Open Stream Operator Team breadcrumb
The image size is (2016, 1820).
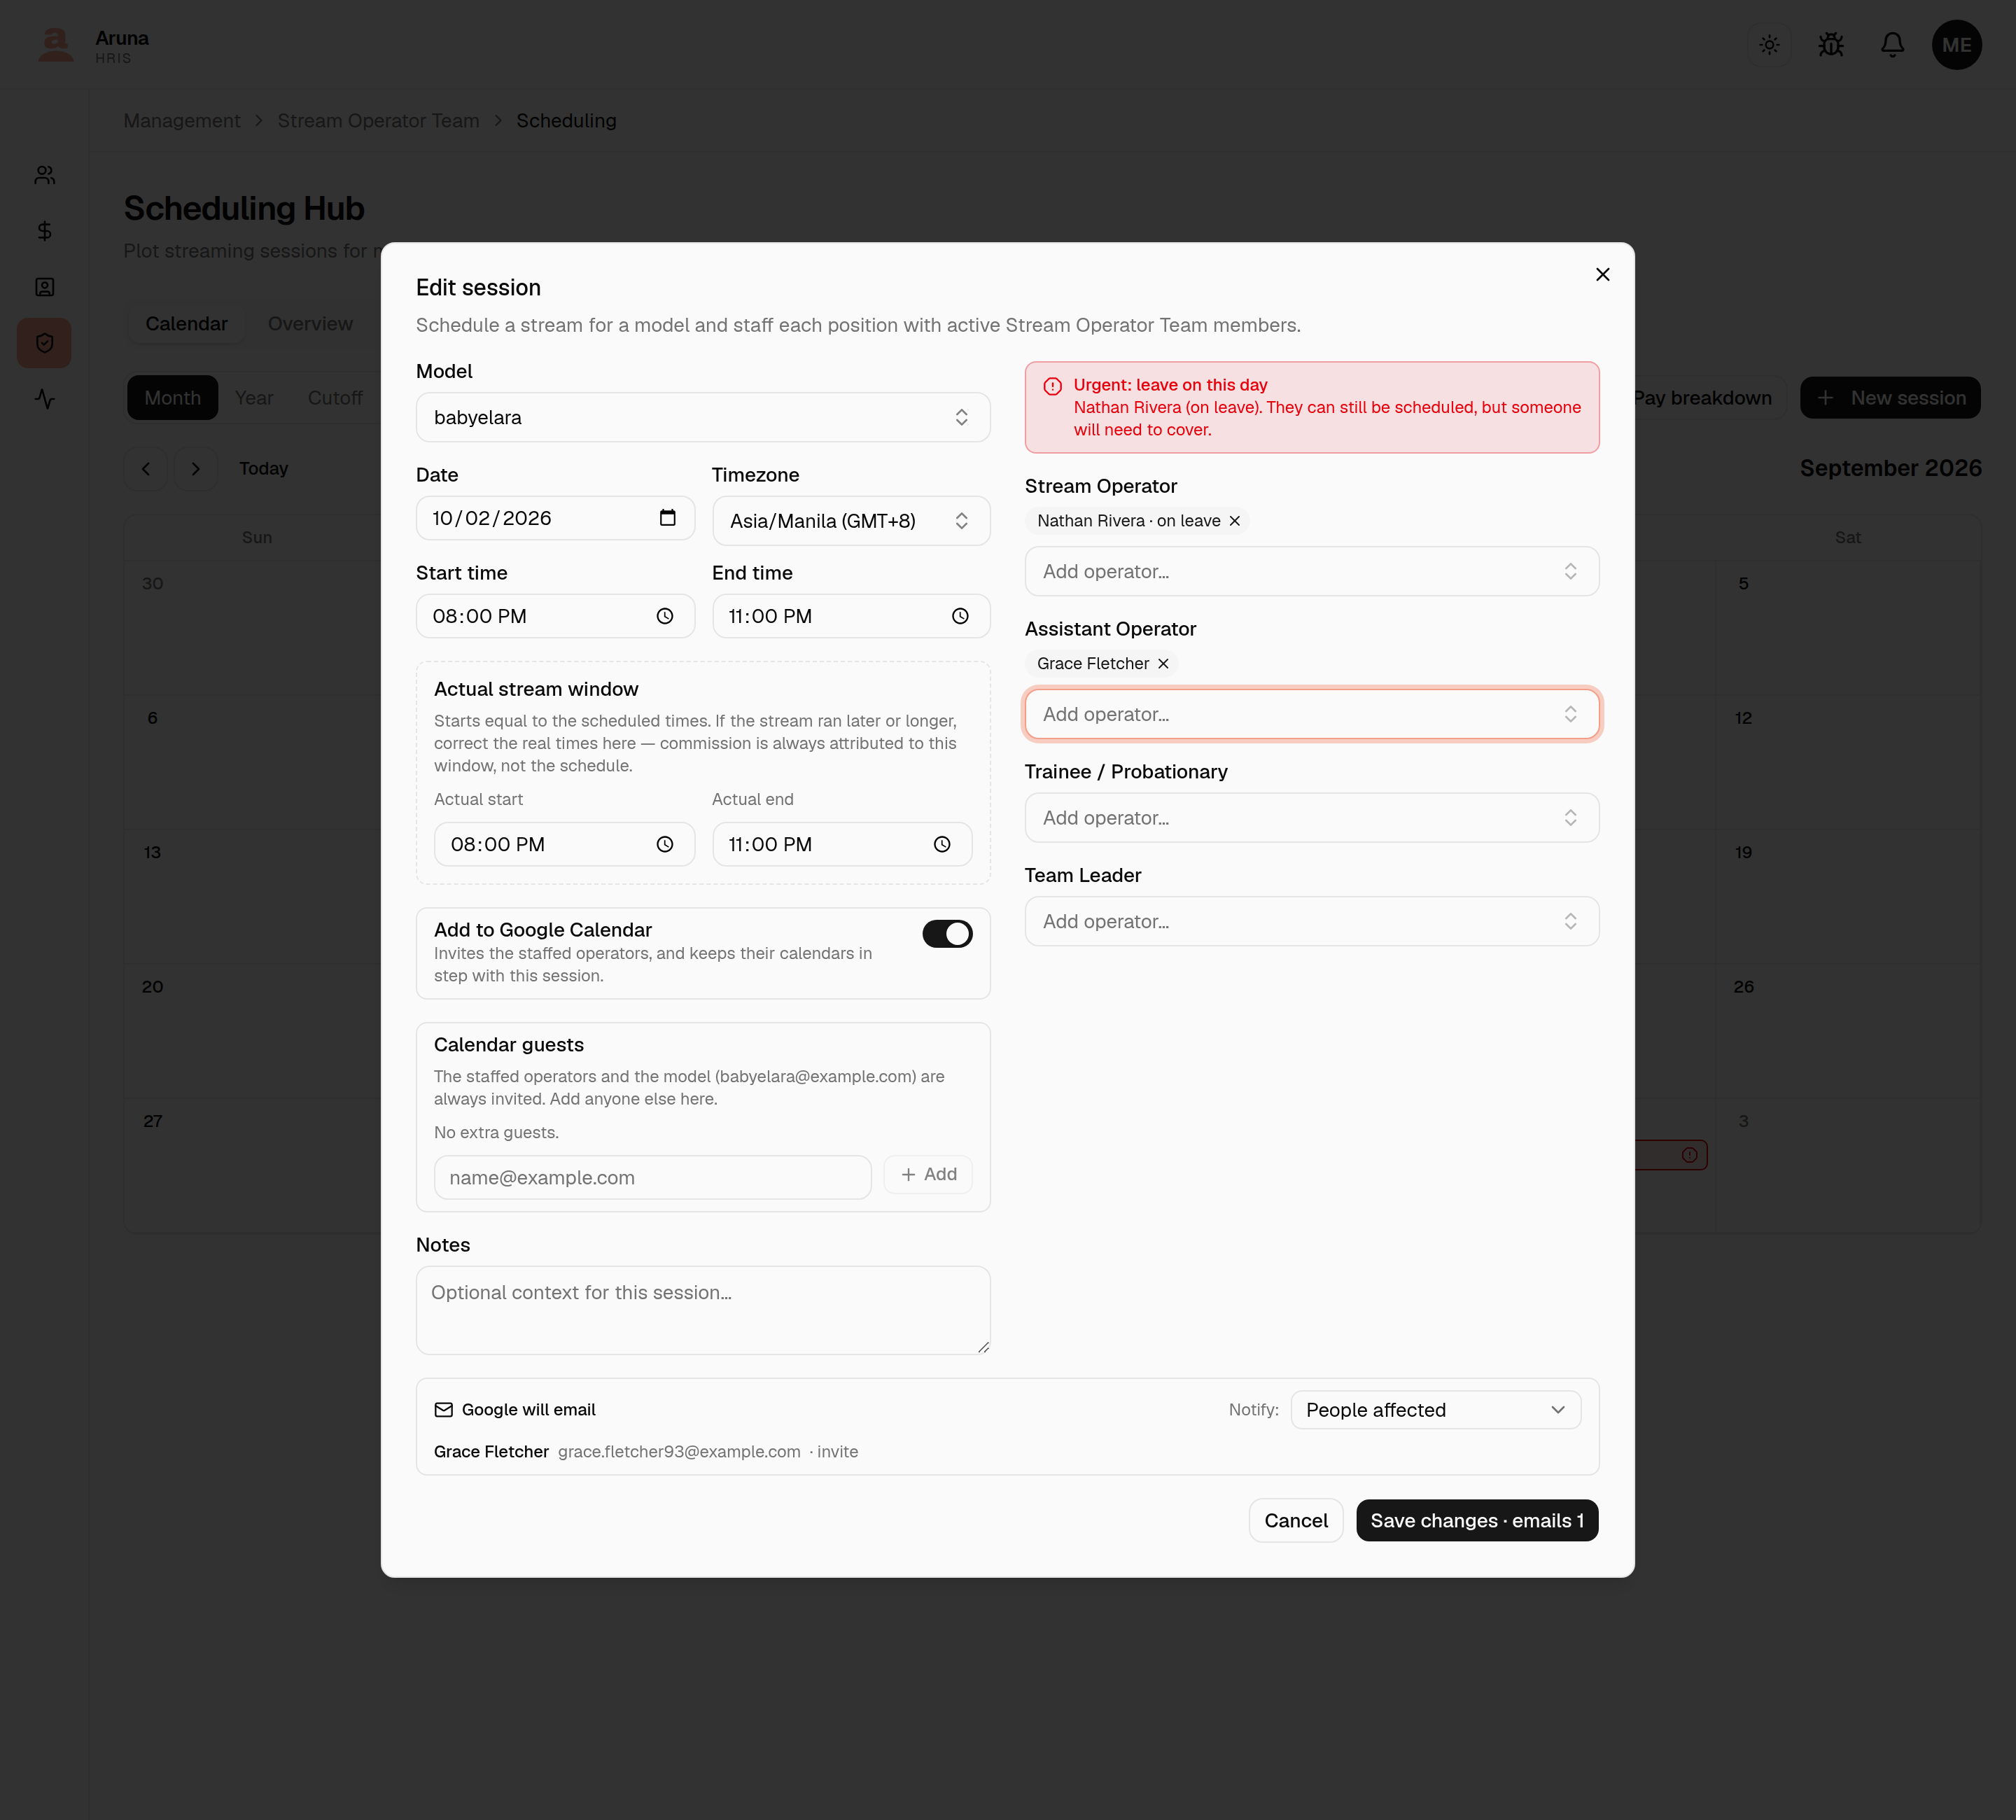pyautogui.click(x=378, y=121)
